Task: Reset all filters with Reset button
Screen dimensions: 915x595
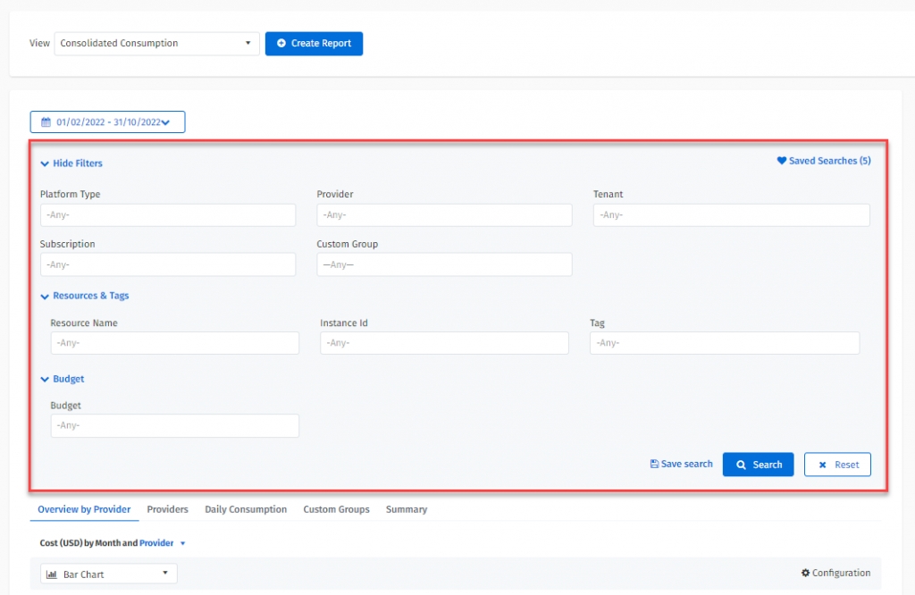Action: (837, 465)
